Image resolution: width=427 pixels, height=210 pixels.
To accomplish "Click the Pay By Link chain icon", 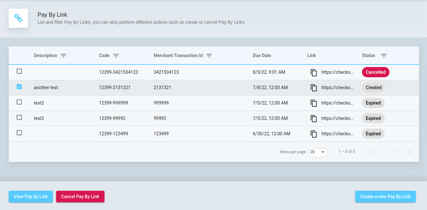I will (x=18, y=18).
